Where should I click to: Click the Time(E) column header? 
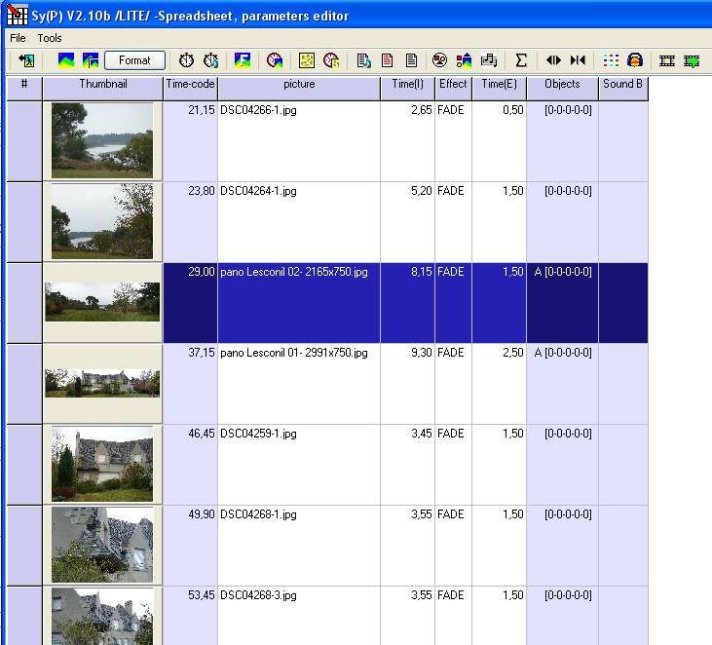pyautogui.click(x=499, y=88)
